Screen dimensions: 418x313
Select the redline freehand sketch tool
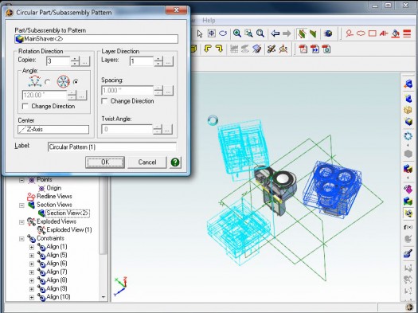click(x=349, y=33)
